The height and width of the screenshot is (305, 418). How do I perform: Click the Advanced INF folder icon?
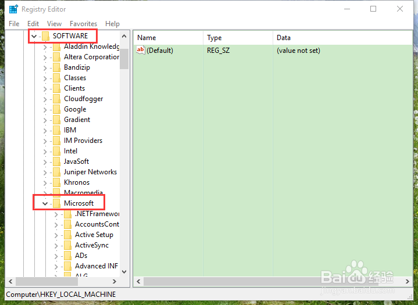(x=67, y=266)
